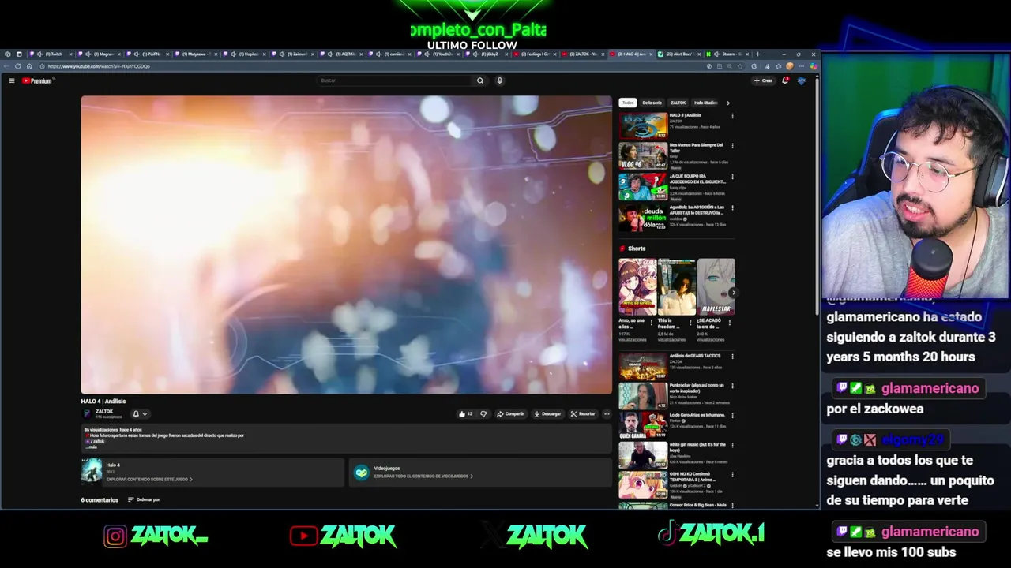Select the Halo Studios chip
The height and width of the screenshot is (568, 1011).
coord(705,103)
